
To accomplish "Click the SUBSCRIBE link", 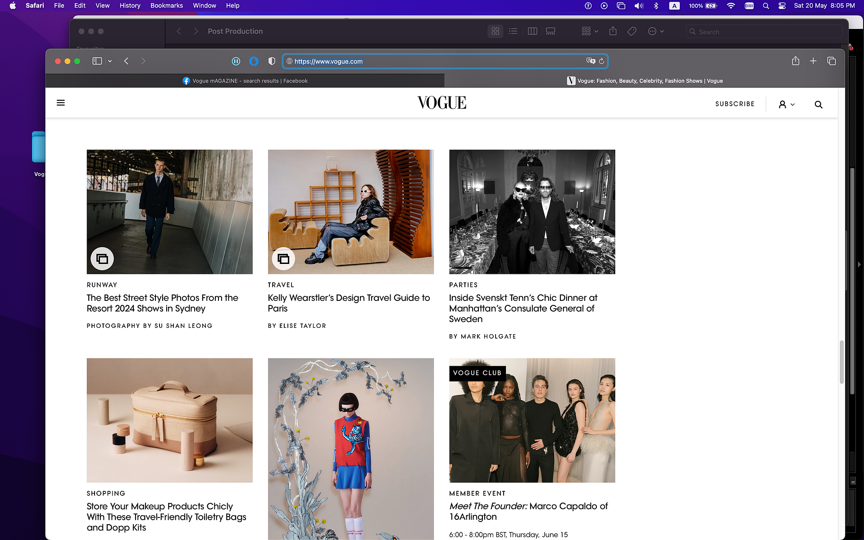I will coord(735,104).
